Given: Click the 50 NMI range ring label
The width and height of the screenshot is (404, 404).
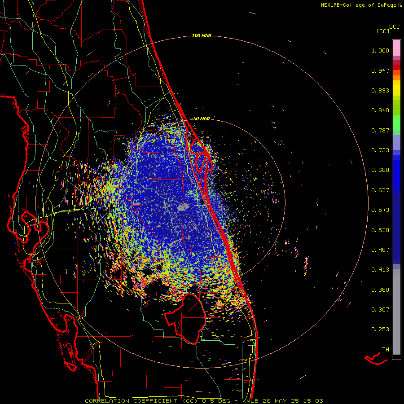Looking at the screenshot, I should (x=202, y=119).
